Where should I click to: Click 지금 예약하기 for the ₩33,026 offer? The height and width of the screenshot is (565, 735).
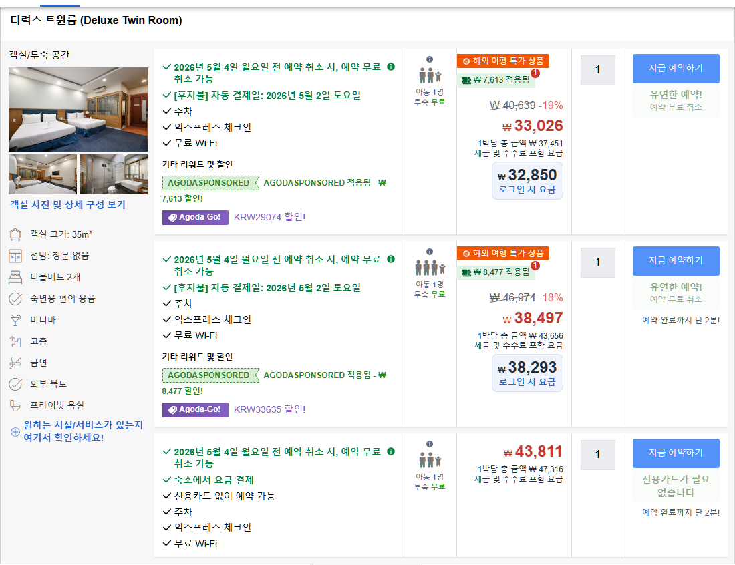click(676, 68)
